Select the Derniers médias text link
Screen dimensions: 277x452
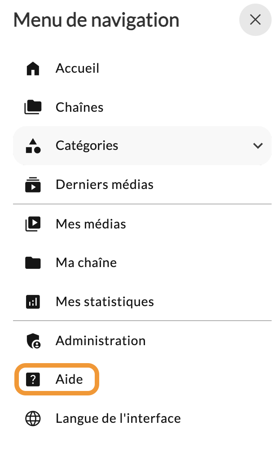click(104, 184)
